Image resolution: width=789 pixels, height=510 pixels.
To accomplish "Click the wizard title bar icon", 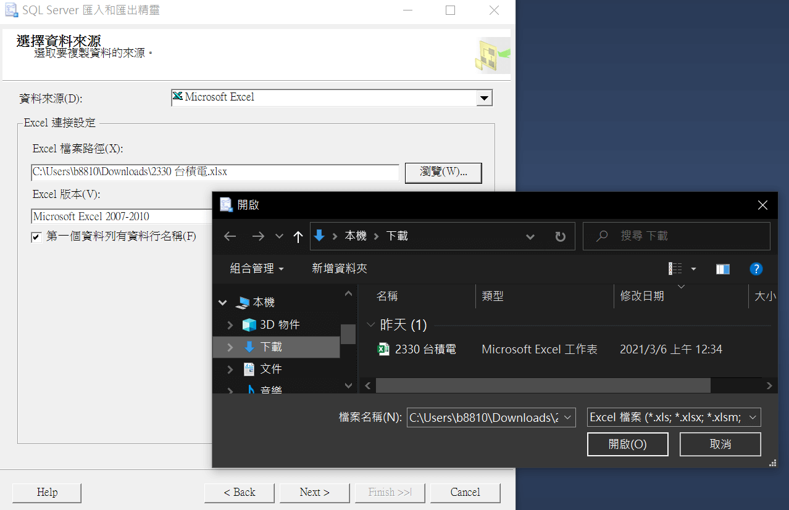I will [x=11, y=10].
